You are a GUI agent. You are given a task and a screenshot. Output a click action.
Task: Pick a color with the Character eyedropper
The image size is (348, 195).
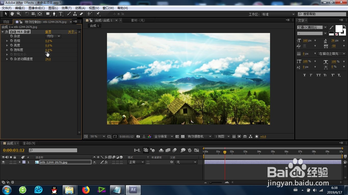point(331,27)
